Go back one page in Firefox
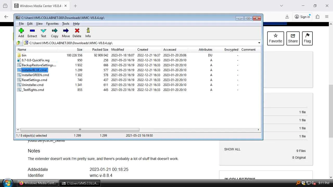This screenshot has height=187, width=333. pos(6,17)
